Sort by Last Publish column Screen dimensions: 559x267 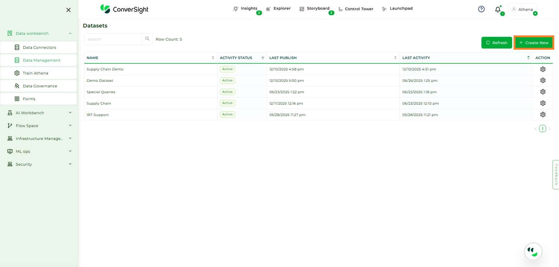click(x=395, y=58)
